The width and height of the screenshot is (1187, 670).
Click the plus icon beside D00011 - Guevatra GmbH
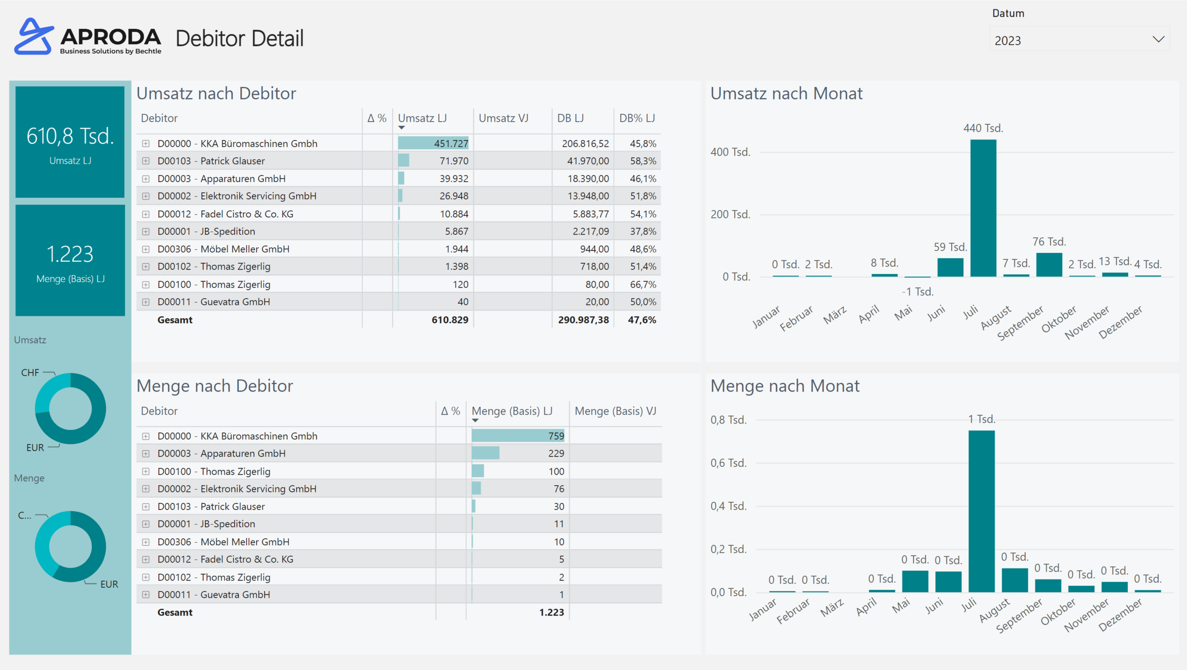pos(146,301)
